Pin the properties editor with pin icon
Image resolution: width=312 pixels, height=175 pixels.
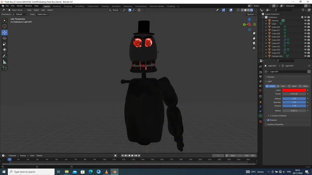pyautogui.click(x=309, y=66)
